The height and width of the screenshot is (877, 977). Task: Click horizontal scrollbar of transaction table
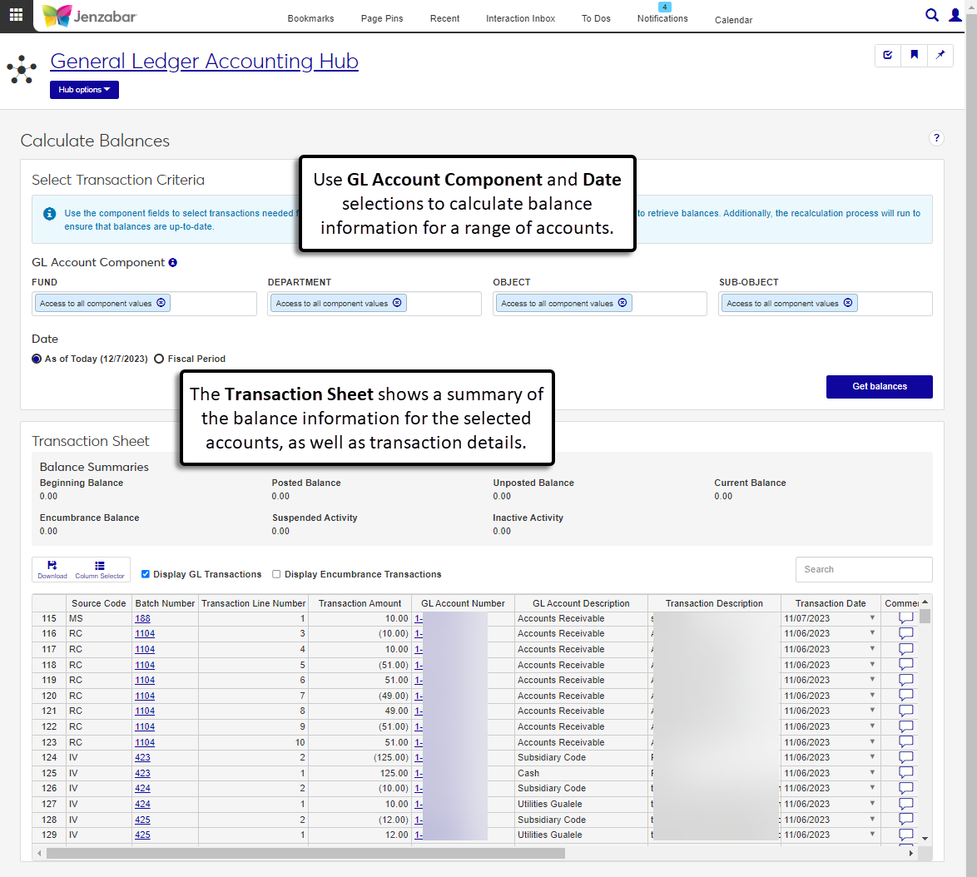(x=305, y=854)
